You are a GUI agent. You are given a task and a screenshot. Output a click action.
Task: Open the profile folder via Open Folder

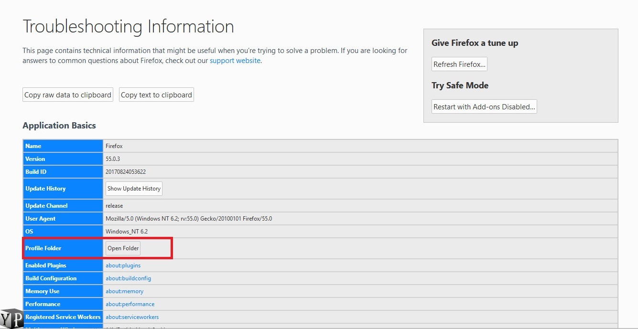point(123,248)
